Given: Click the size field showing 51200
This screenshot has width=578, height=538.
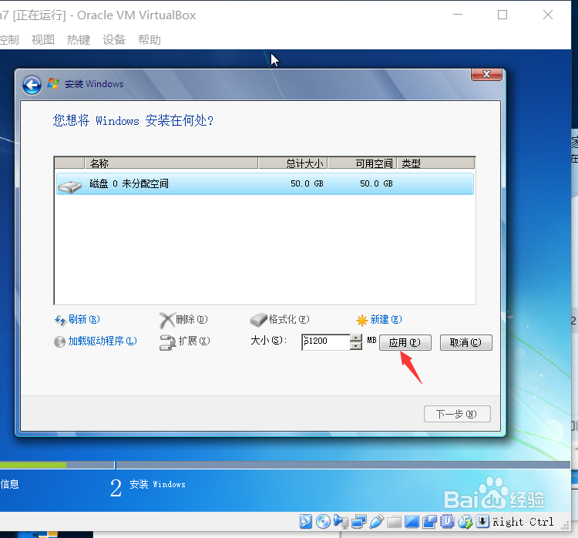Looking at the screenshot, I should pyautogui.click(x=325, y=341).
